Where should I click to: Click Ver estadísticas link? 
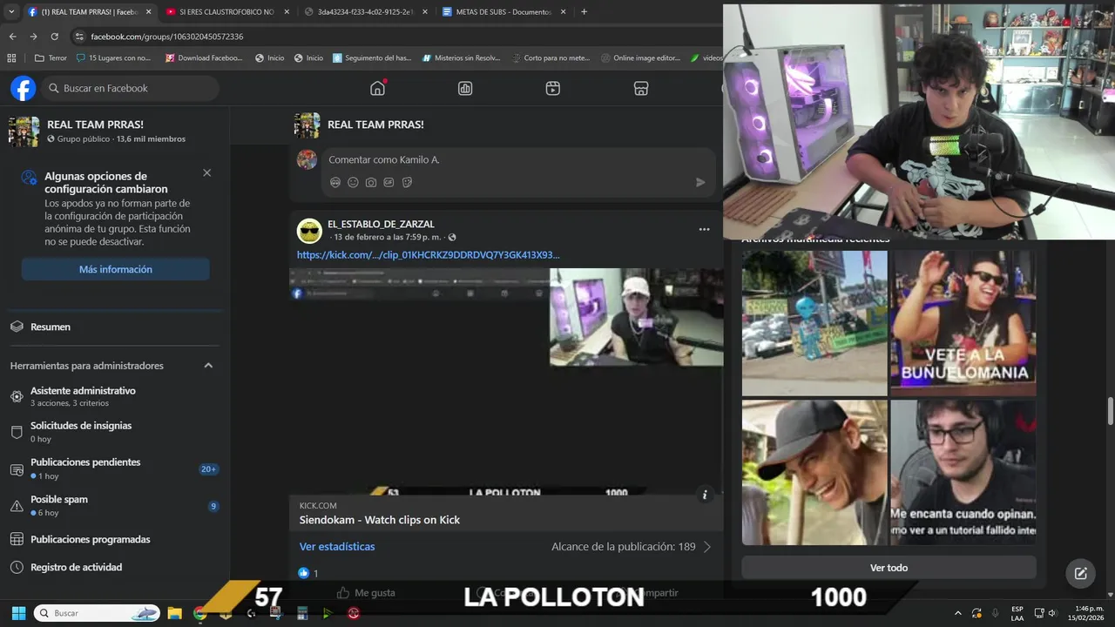[x=337, y=547]
